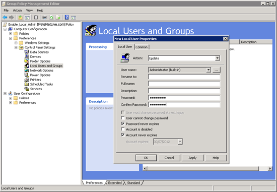This screenshot has height=192, width=277.
Task: Select Printers in the tree
Action: [35, 80]
